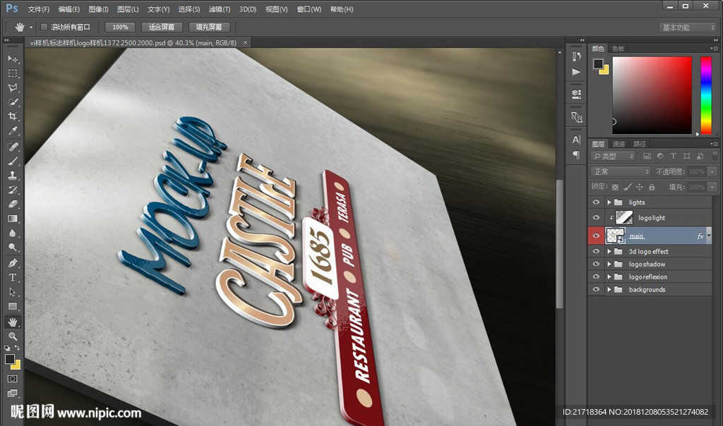Select the Lasso tool
Screen dimensions: 723x426
(x=13, y=87)
